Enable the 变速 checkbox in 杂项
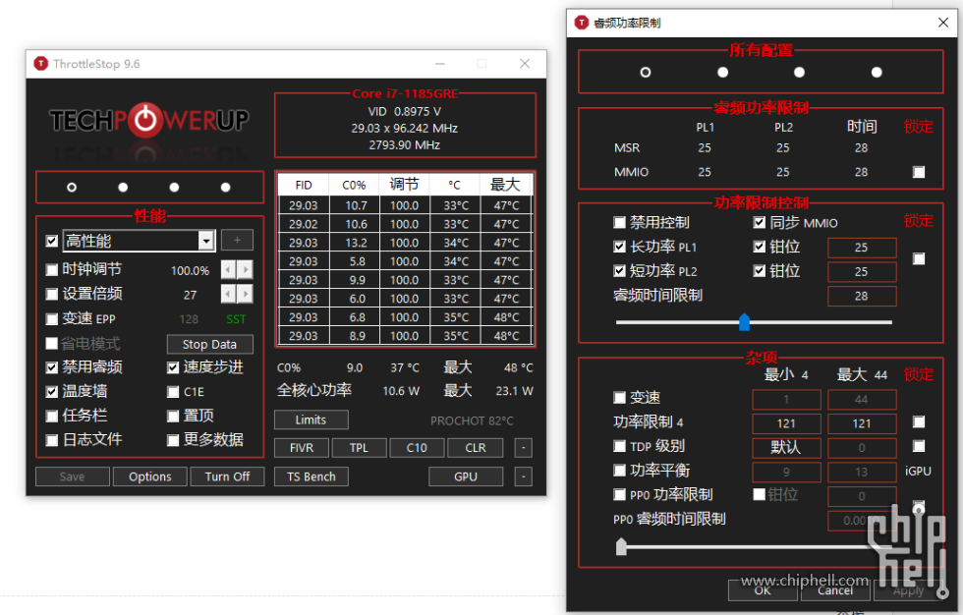Viewport: 963px width, 615px height. [x=619, y=398]
